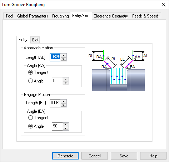Decrease Approach Length (AL) with down arrow
Screen dimensions: 169x162
64,59
